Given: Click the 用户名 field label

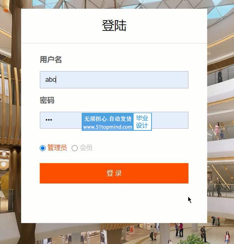Looking at the screenshot, I should point(51,60).
